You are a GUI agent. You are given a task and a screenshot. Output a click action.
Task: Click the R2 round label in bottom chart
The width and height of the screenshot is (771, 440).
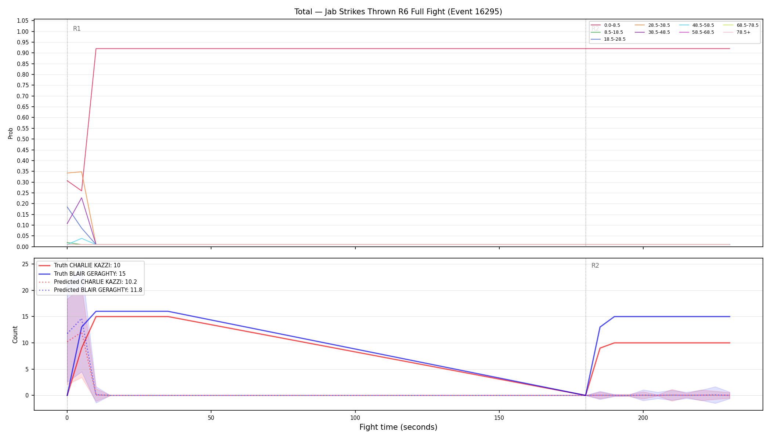(x=595, y=265)
